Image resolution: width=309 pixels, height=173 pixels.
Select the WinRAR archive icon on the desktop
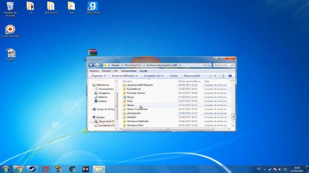tap(93, 52)
